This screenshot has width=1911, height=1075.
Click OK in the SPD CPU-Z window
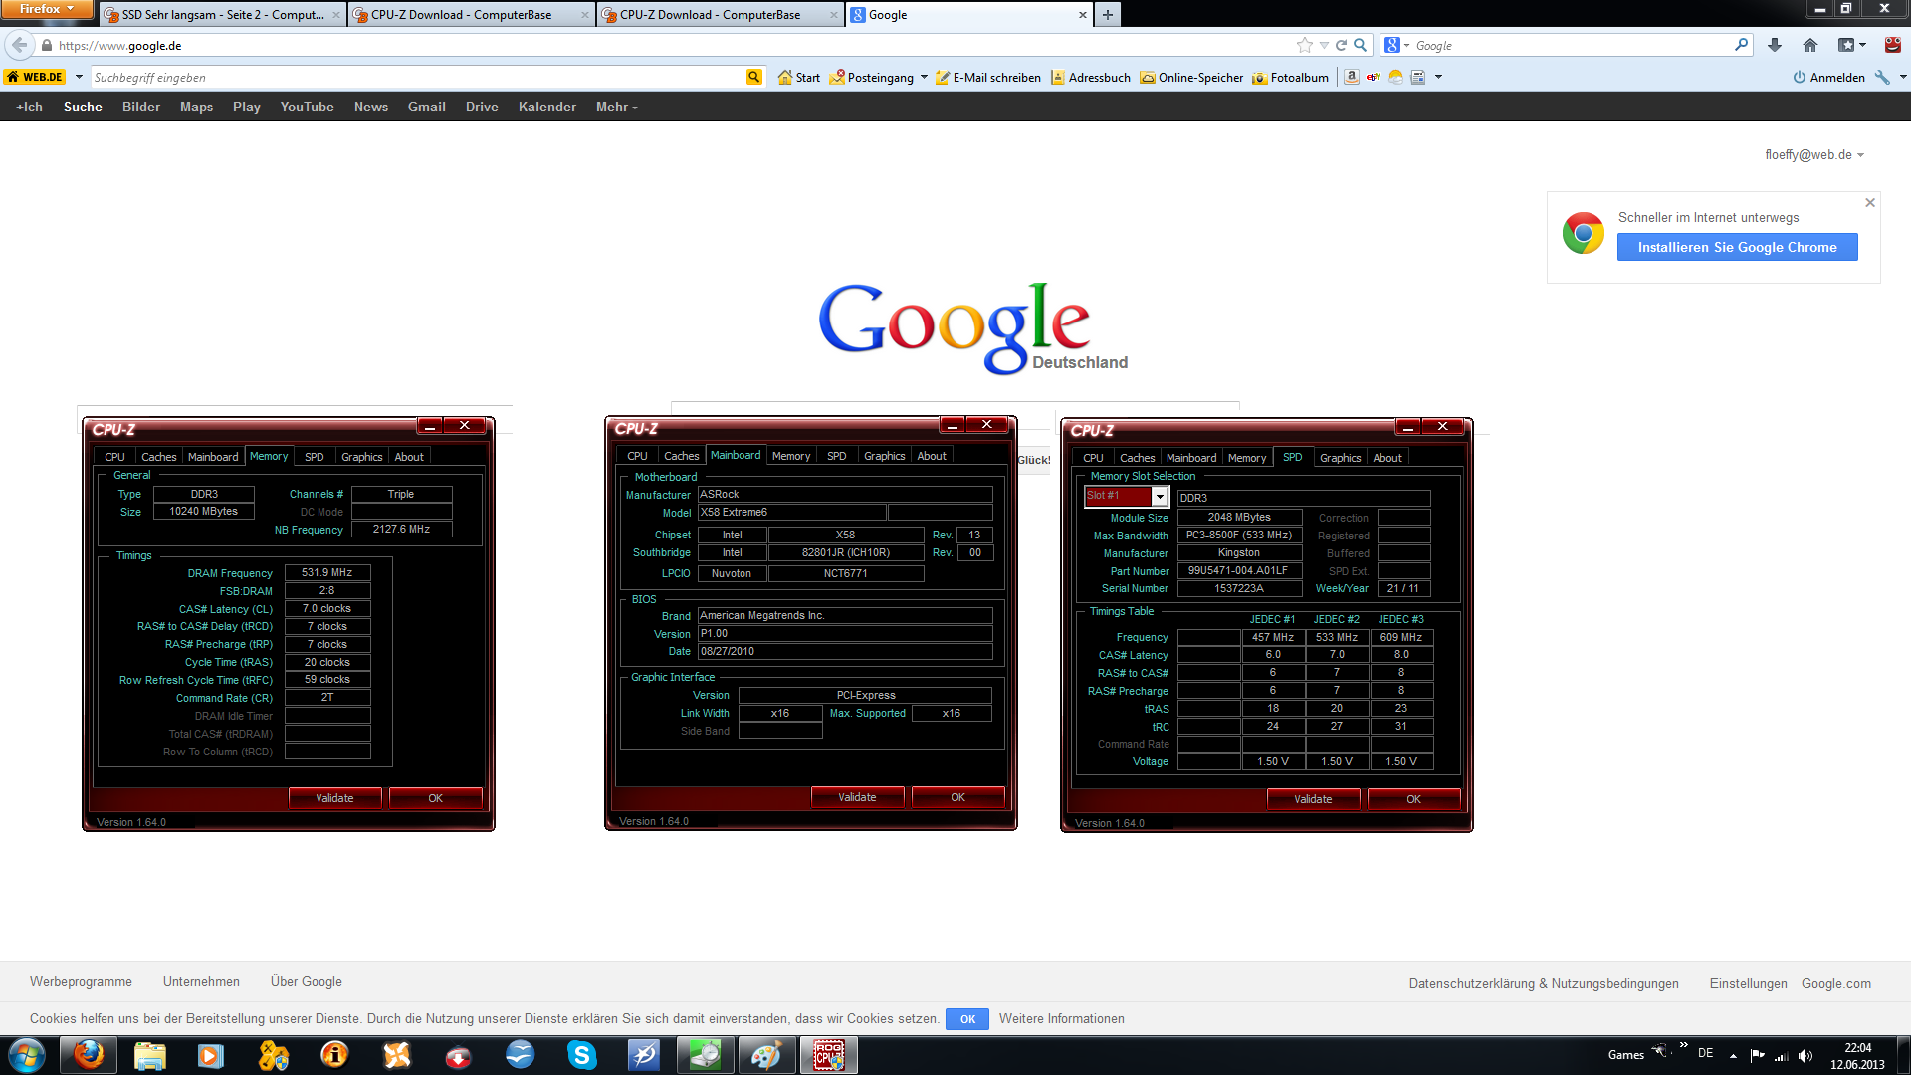[x=1413, y=799]
